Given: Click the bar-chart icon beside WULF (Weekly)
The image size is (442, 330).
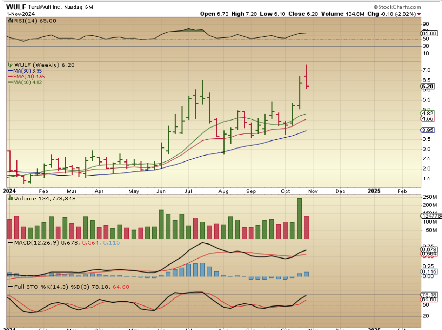Looking at the screenshot, I should point(10,65).
